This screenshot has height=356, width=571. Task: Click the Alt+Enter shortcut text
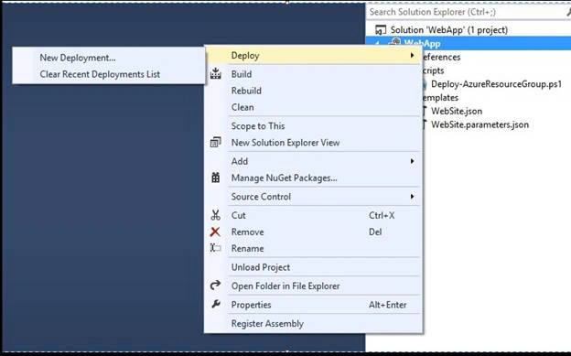(387, 305)
